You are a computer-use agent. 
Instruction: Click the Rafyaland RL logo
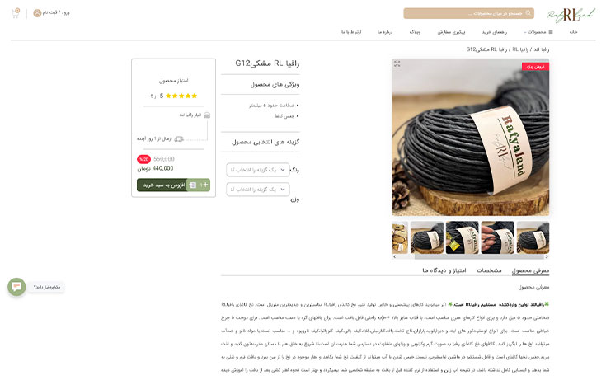point(571,16)
